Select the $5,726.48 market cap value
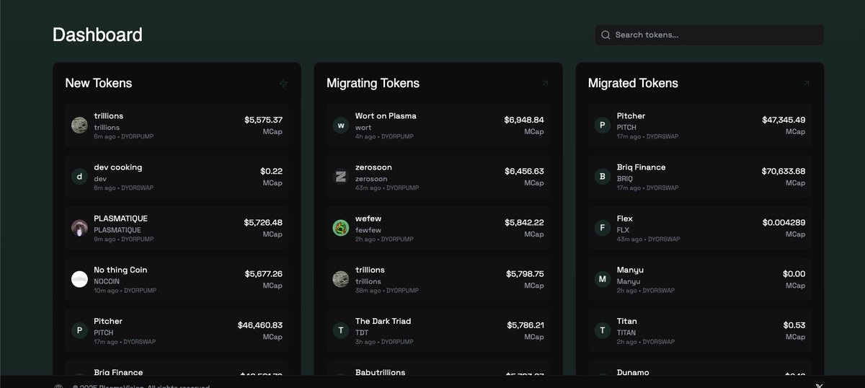The height and width of the screenshot is (388, 865). (263, 222)
